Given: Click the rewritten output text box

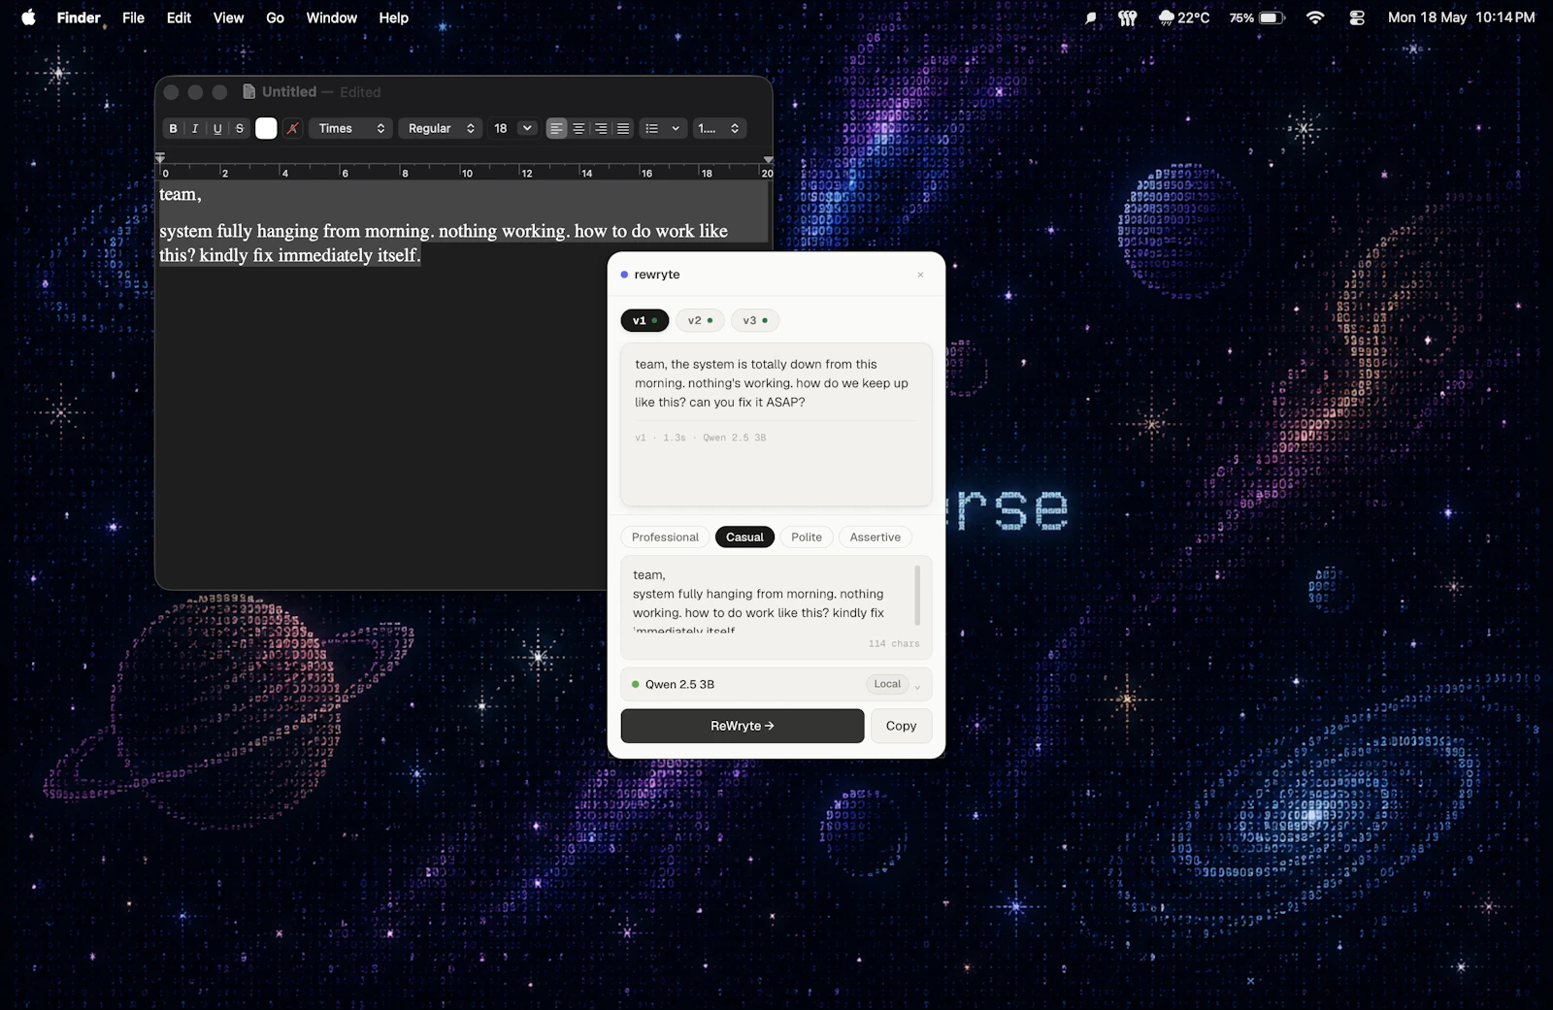Looking at the screenshot, I should click(x=776, y=424).
